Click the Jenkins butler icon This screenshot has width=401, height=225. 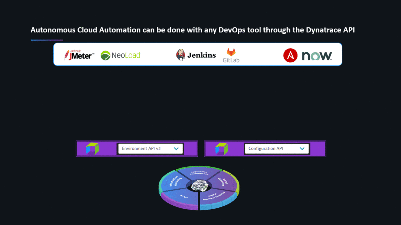tap(181, 54)
